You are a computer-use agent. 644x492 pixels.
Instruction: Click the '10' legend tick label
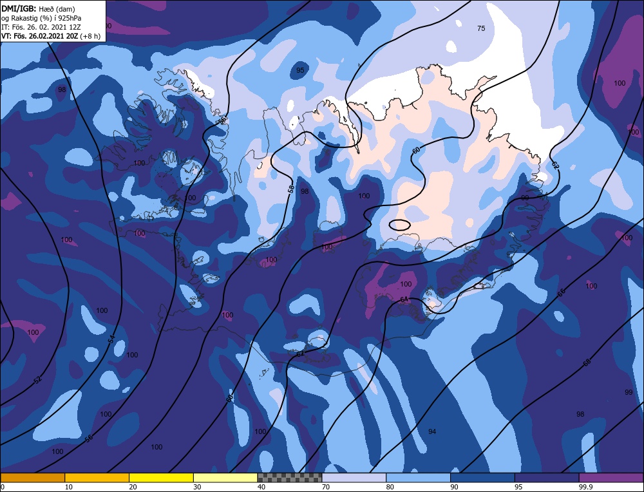pos(69,487)
